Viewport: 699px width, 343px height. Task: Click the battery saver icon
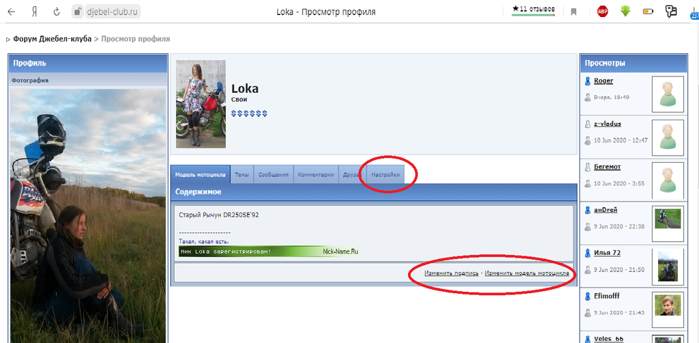point(648,12)
